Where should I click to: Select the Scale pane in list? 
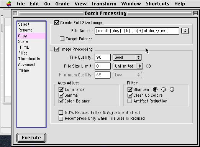(x=31, y=41)
